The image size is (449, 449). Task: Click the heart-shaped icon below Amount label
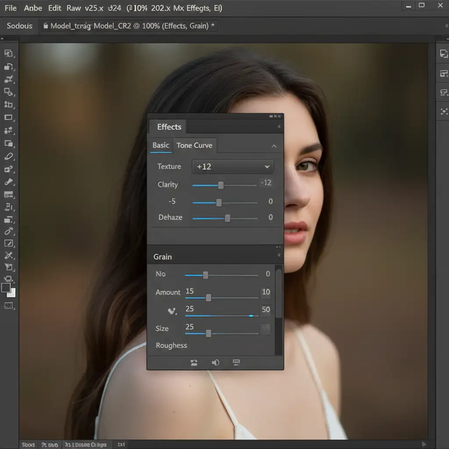172,311
